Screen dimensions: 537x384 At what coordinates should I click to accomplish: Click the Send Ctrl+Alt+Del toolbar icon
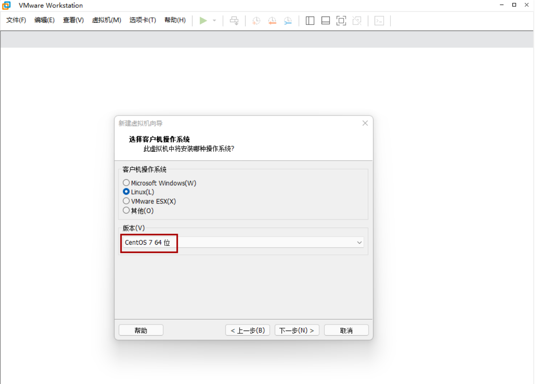[234, 21]
